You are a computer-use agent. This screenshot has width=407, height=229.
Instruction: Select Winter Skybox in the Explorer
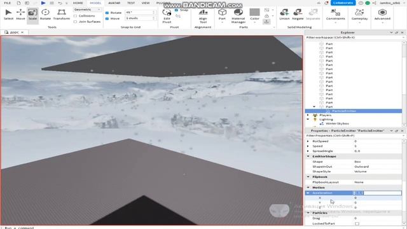point(337,123)
